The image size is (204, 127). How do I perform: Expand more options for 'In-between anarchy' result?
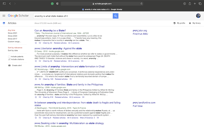[x=98, y=118]
